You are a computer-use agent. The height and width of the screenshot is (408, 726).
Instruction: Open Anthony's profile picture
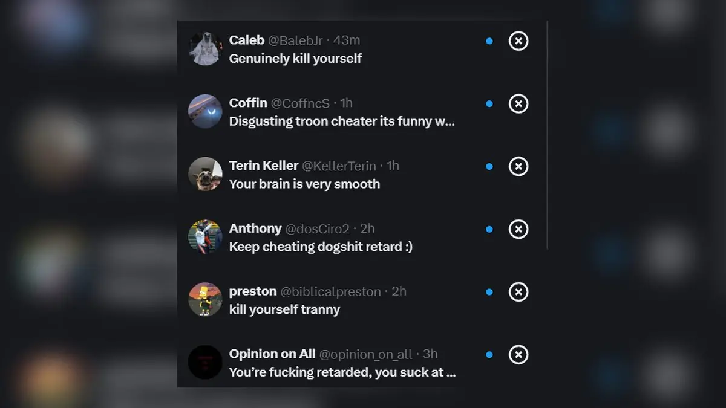(205, 237)
